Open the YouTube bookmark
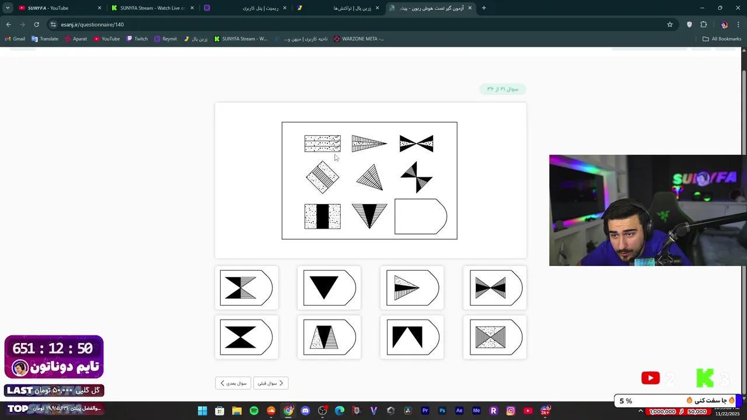The width and height of the screenshot is (747, 420). 106,39
